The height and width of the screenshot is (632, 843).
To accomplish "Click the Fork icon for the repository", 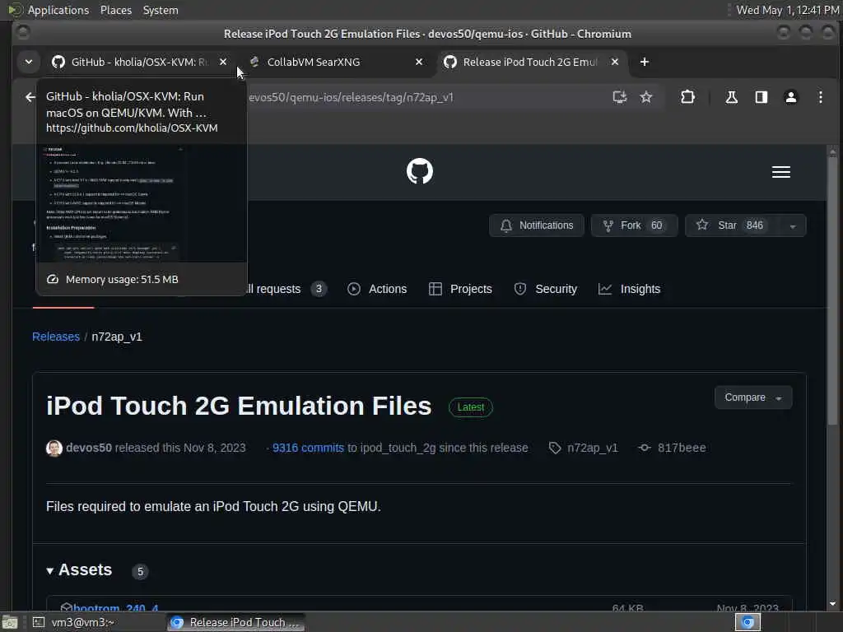I will pos(608,225).
